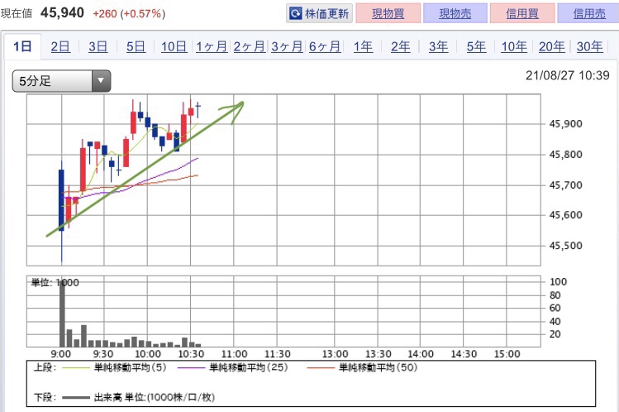Switch to the 10日 period
The width and height of the screenshot is (619, 412).
pyautogui.click(x=174, y=46)
